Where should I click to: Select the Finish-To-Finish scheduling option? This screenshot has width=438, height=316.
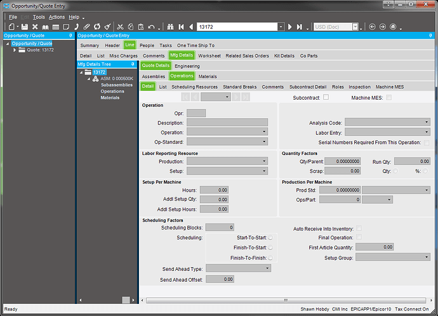click(x=270, y=258)
